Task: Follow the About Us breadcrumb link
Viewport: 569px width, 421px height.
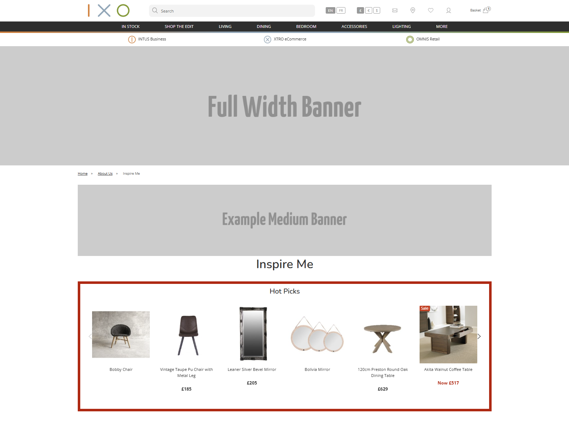Action: point(105,174)
